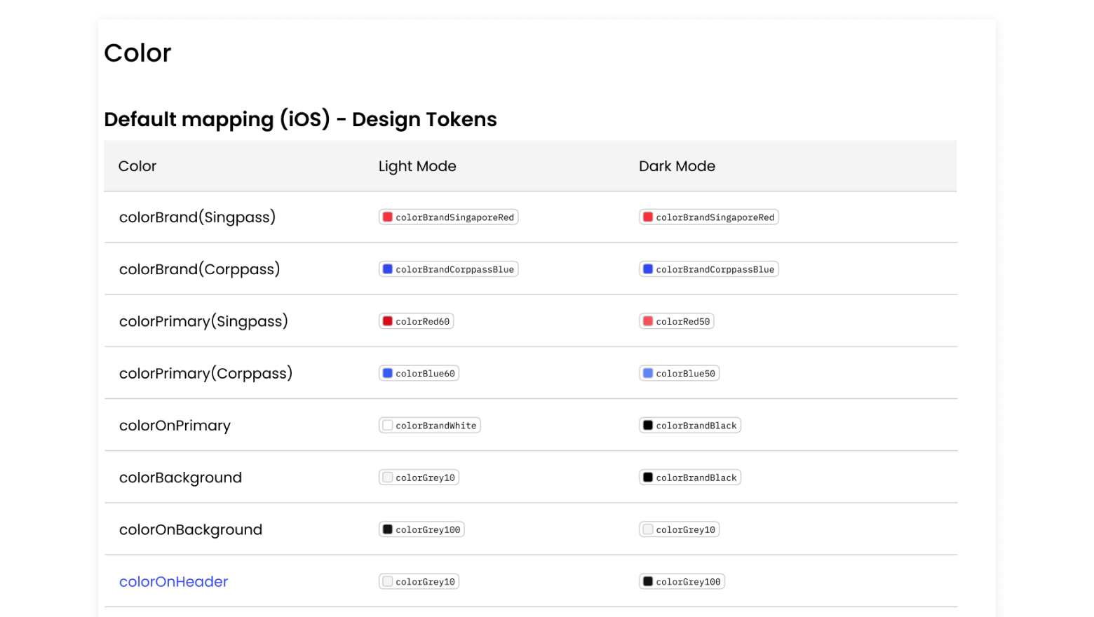Click the blue swatch inside colorBlue60 badge
Screen dimensions: 1094x617
(387, 373)
